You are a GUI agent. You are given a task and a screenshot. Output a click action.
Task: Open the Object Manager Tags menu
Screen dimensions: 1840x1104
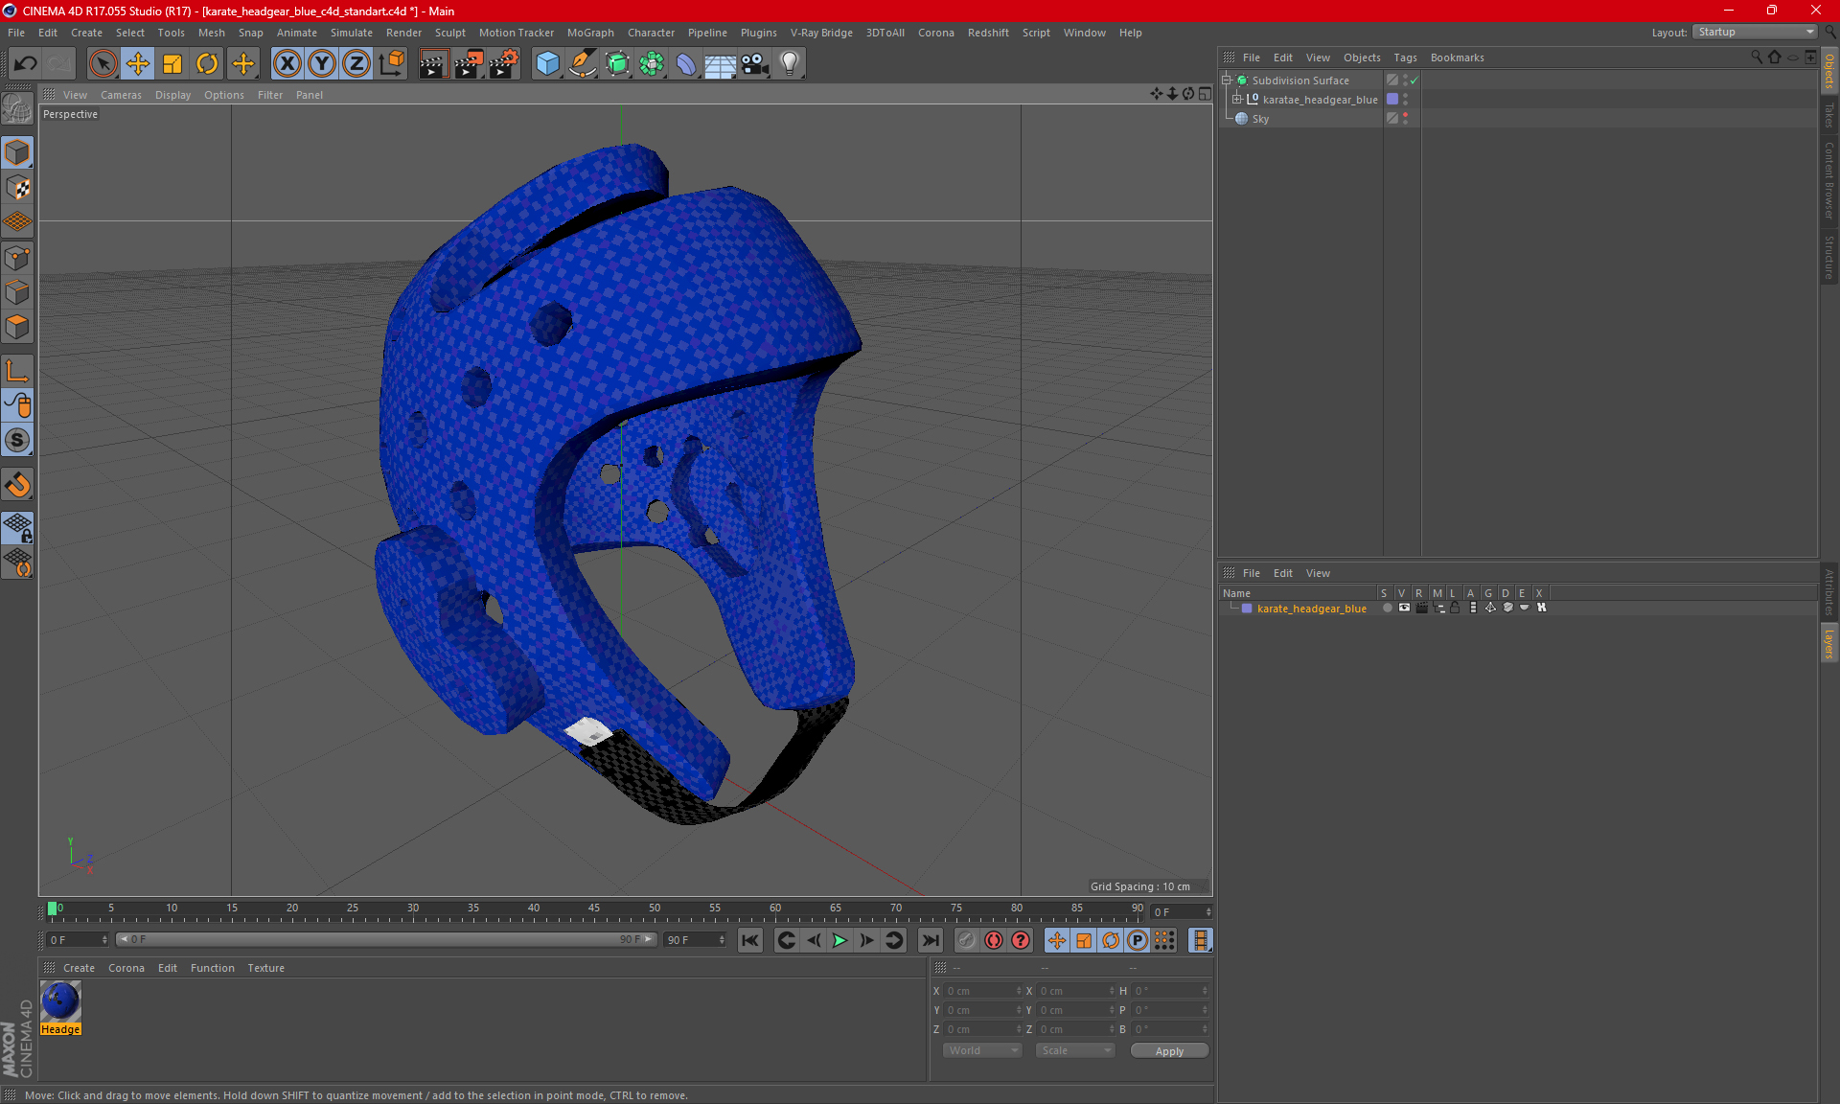[x=1405, y=57]
